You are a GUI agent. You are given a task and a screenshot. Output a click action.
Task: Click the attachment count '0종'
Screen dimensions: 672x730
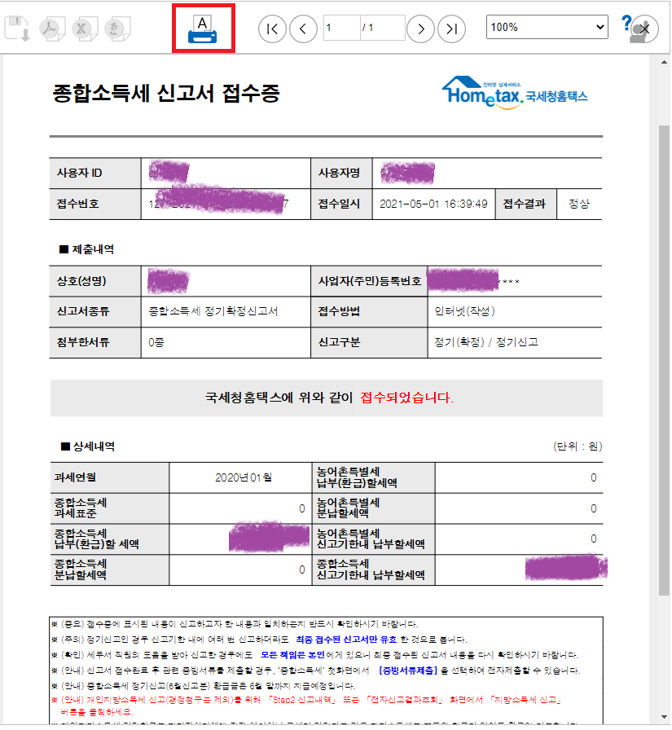click(156, 343)
